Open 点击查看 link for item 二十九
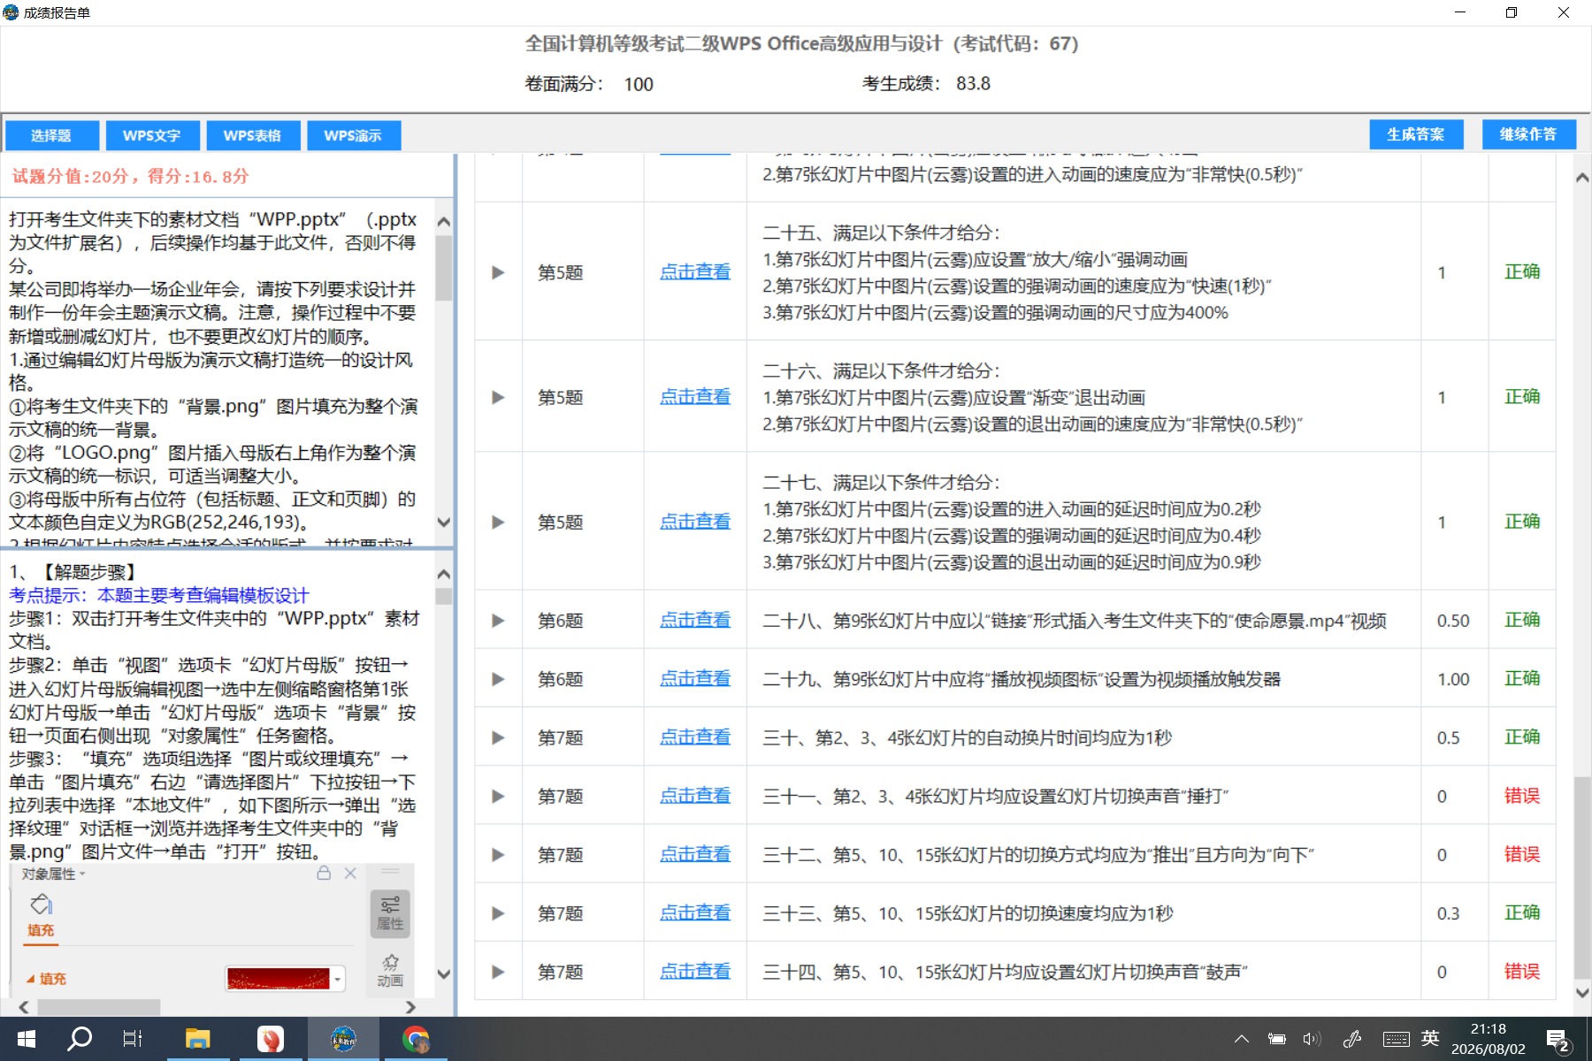 pos(695,678)
